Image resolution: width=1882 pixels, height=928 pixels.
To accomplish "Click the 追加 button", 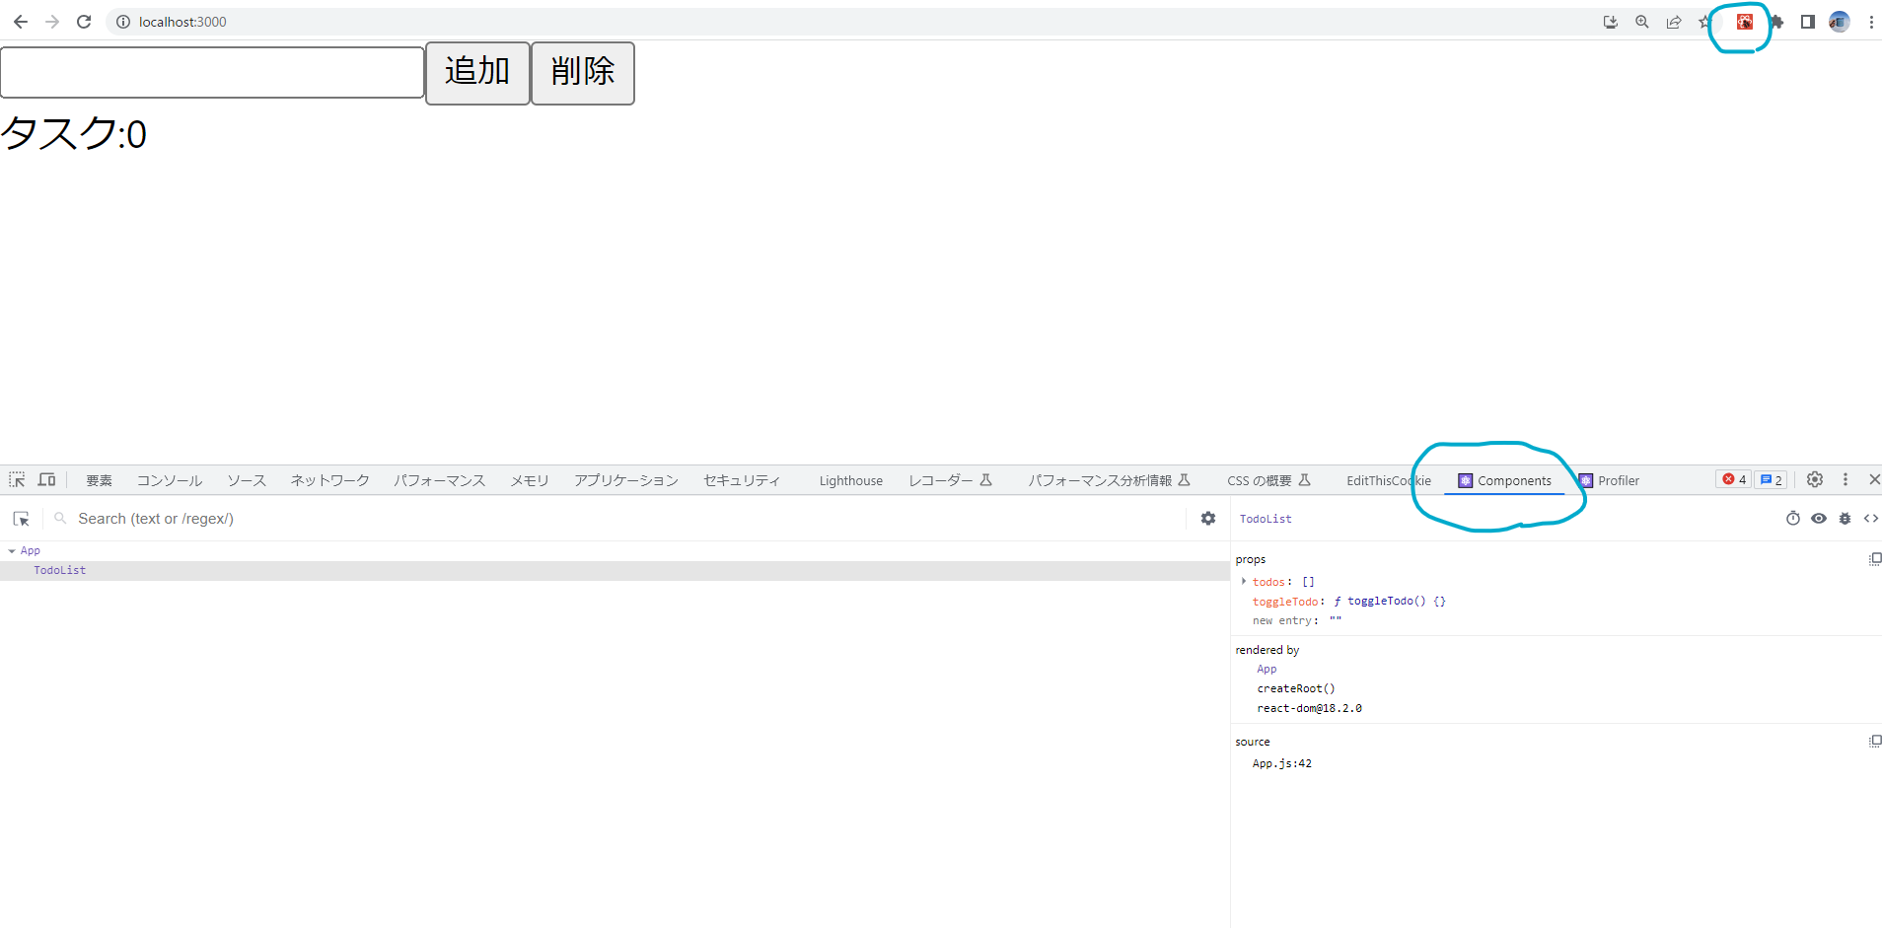I will coord(476,72).
